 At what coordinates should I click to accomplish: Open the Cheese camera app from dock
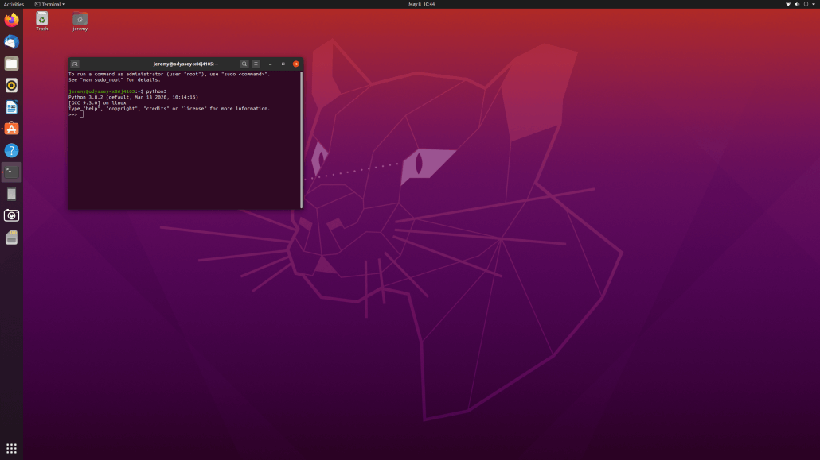click(x=11, y=215)
